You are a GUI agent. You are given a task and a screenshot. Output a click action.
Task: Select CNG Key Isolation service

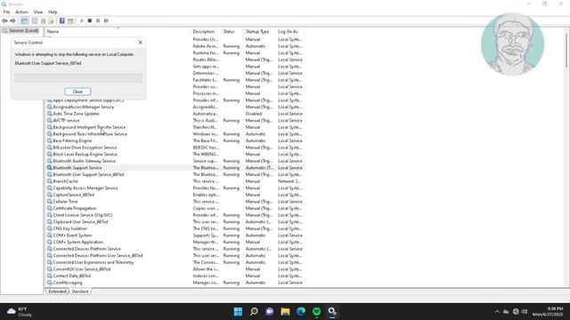175,228
